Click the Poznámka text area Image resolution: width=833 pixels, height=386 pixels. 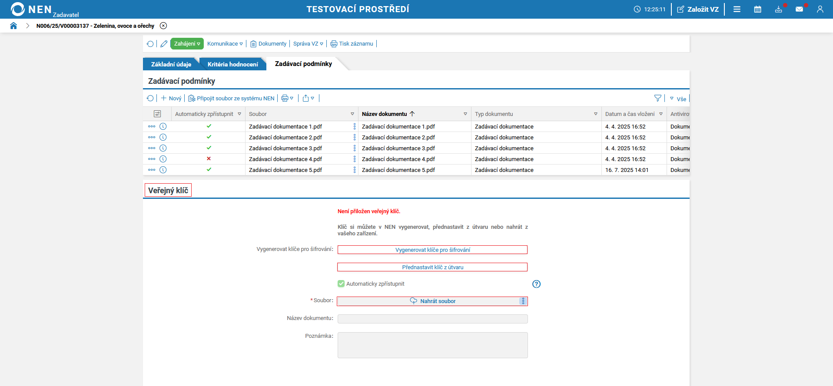click(432, 345)
